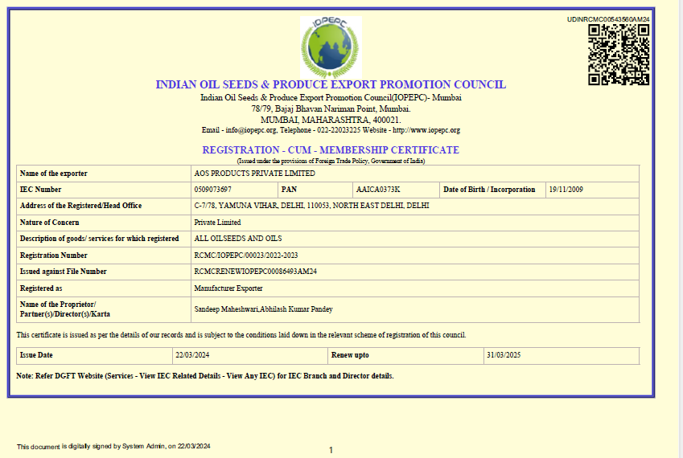Click the info@iopepc.org email address
Screen dimensions: 683x458
[x=251, y=130]
